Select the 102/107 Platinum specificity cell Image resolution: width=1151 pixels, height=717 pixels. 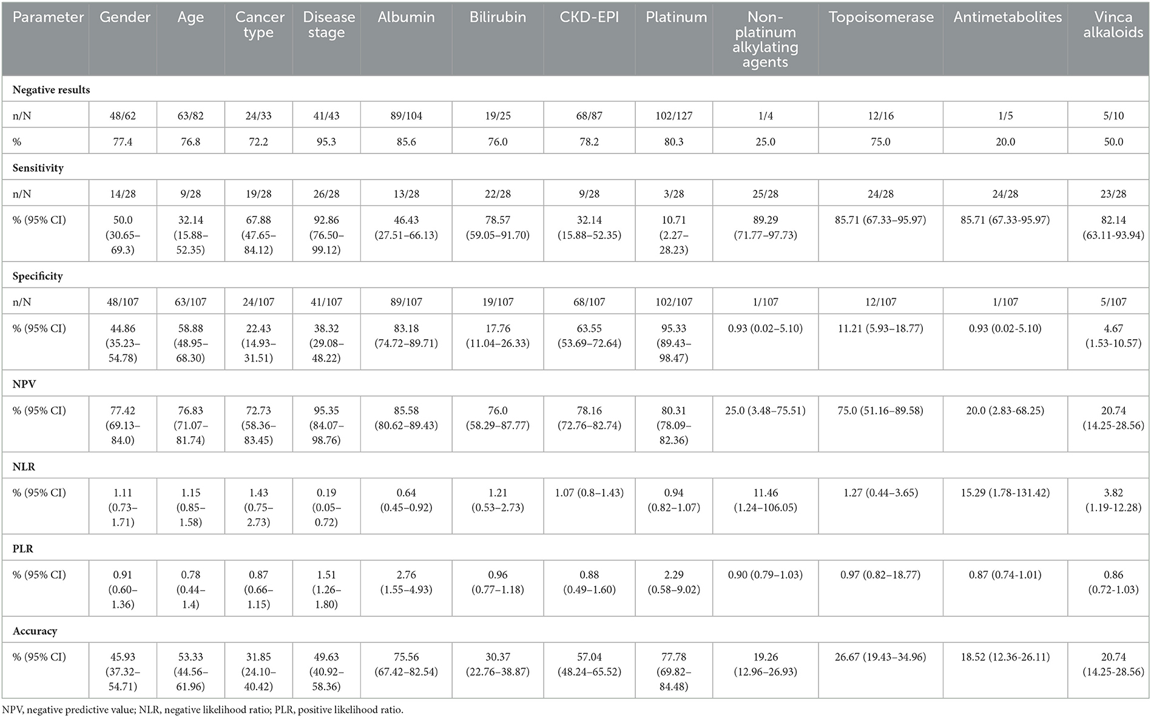674,302
